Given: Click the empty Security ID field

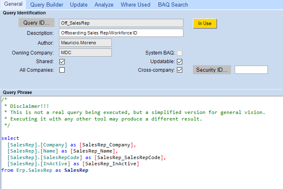Looking at the screenshot, I should pyautogui.click(x=251, y=70).
